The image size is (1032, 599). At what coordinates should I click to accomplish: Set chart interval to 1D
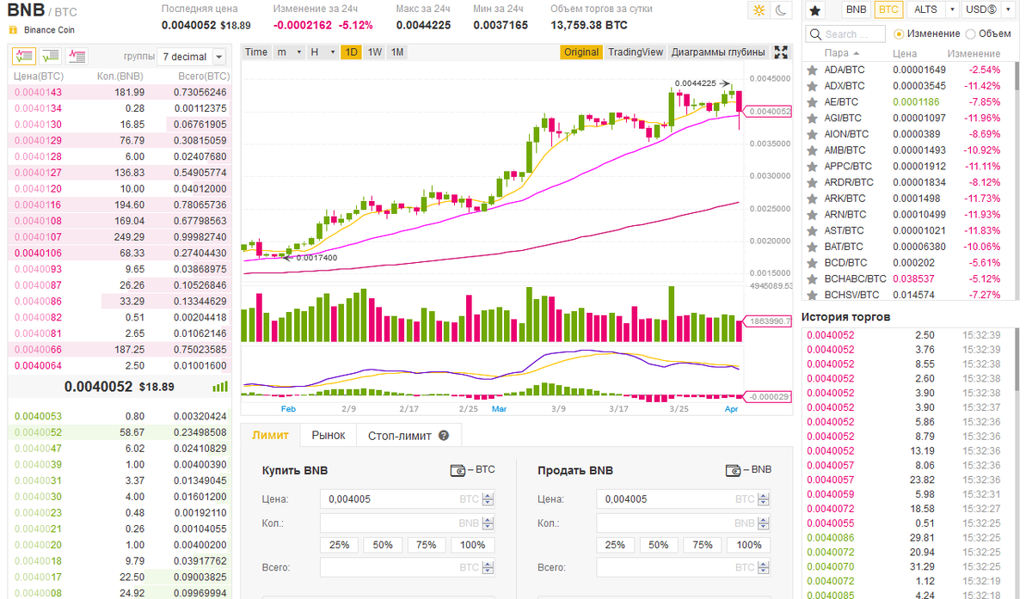click(351, 52)
